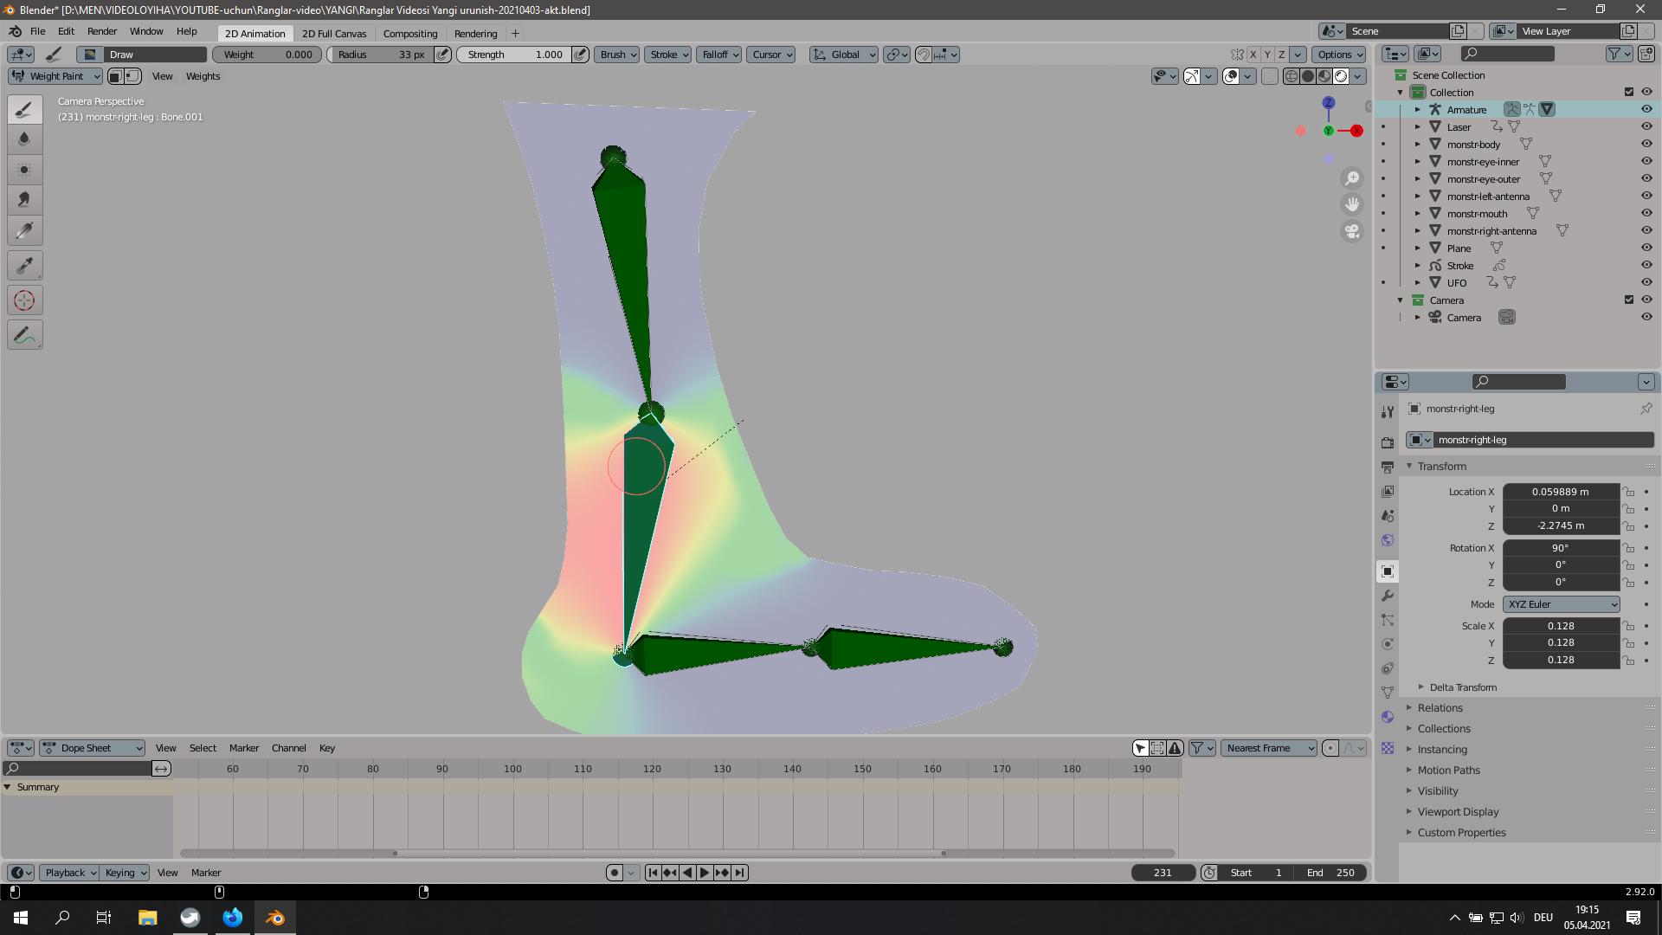Toggle lock on Location X
Image resolution: width=1662 pixels, height=935 pixels.
tap(1628, 492)
